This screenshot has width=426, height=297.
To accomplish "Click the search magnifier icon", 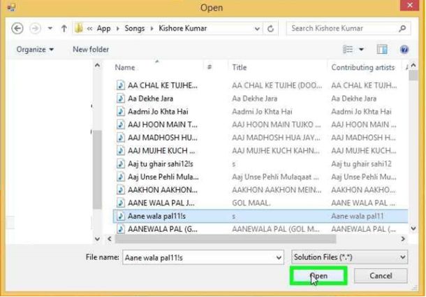I will 402,28.
